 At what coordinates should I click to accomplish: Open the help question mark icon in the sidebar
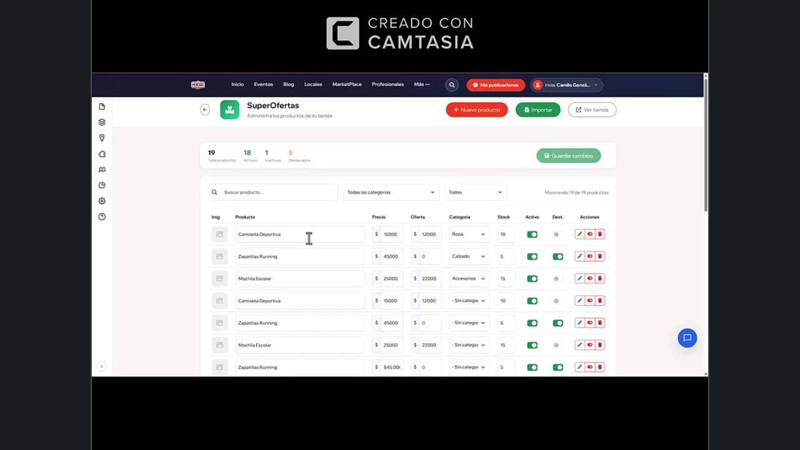(x=102, y=216)
